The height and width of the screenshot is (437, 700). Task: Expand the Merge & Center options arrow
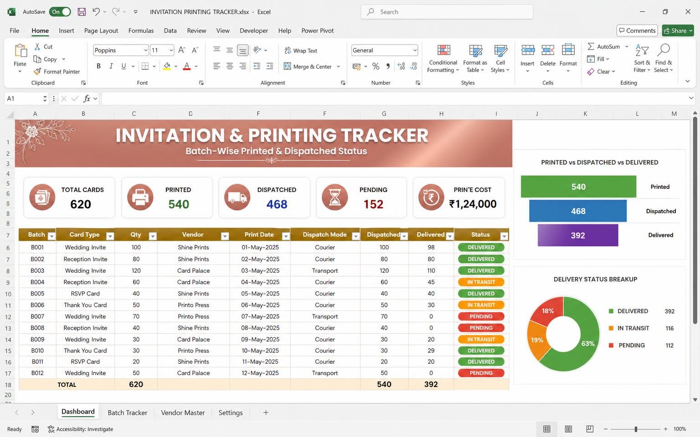click(338, 66)
